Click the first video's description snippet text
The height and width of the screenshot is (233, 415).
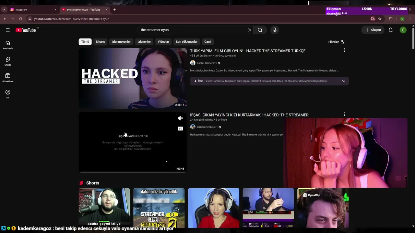[265, 71]
